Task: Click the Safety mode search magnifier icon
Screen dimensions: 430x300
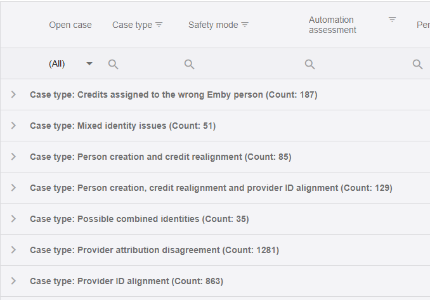Action: 189,64
